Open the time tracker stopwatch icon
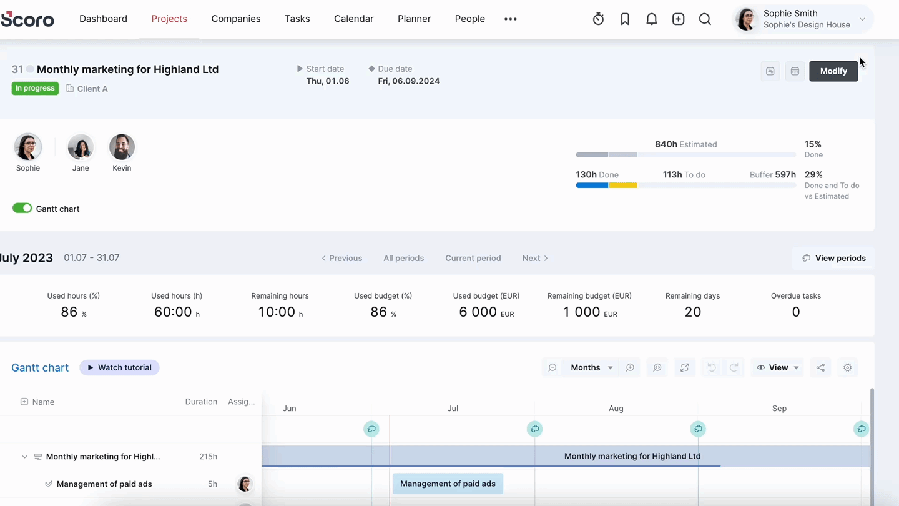 (x=598, y=19)
